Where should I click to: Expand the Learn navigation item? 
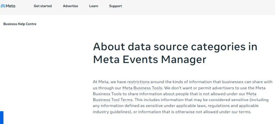coord(94,6)
